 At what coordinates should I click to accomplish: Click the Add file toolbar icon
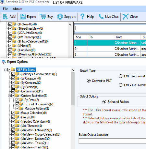(5, 17)
